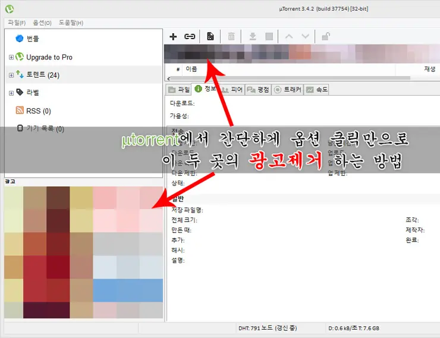Expand the 토렌트 (24) tree node
The height and width of the screenshot is (338, 440).
click(x=11, y=75)
